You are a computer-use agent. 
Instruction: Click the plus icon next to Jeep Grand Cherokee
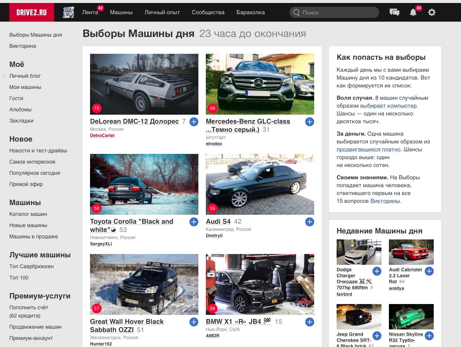pos(377,336)
